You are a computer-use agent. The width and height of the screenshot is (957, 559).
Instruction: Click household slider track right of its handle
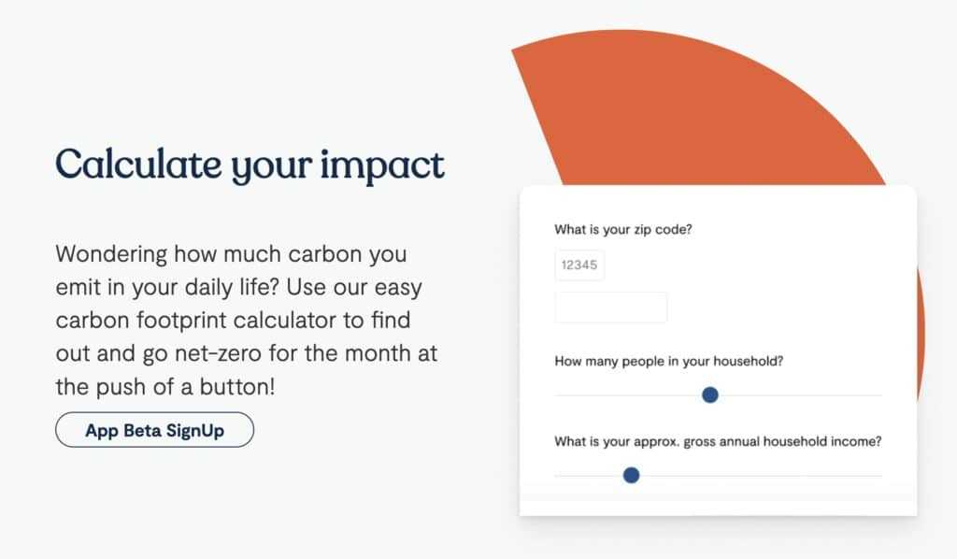(800, 395)
